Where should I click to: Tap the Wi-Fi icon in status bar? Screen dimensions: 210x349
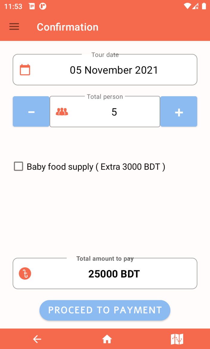[187, 6]
